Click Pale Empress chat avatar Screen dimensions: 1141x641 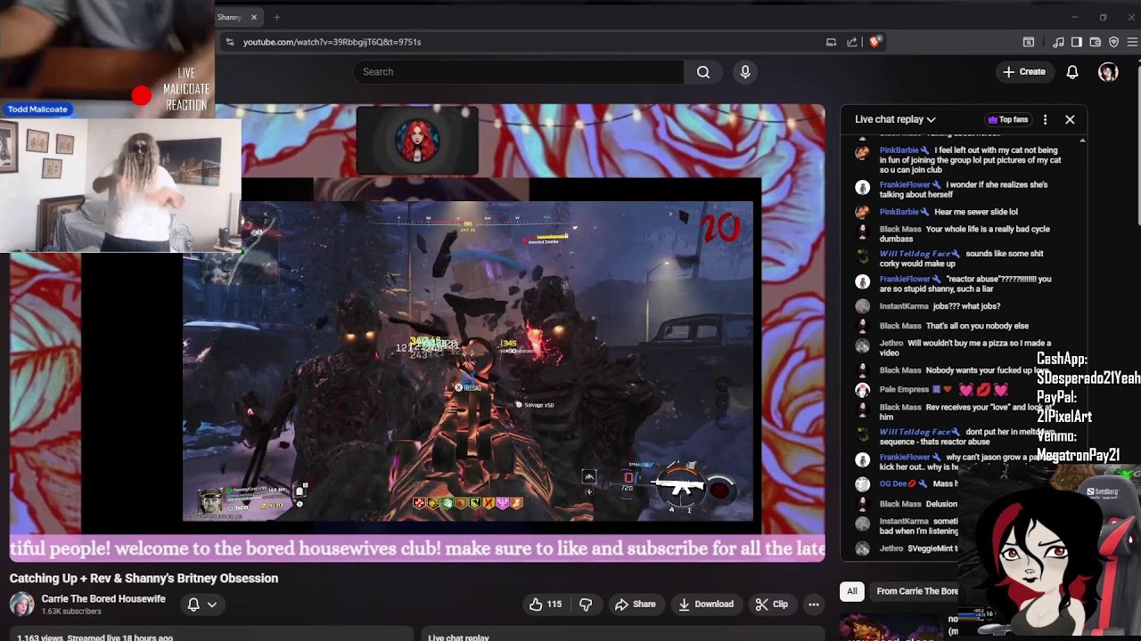[x=862, y=390]
